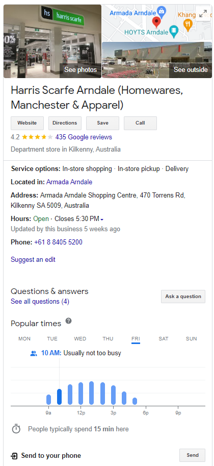Switch to WED in popular times

click(80, 338)
